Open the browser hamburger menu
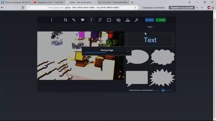Viewport: 216px width, 121px height. tap(189, 2)
